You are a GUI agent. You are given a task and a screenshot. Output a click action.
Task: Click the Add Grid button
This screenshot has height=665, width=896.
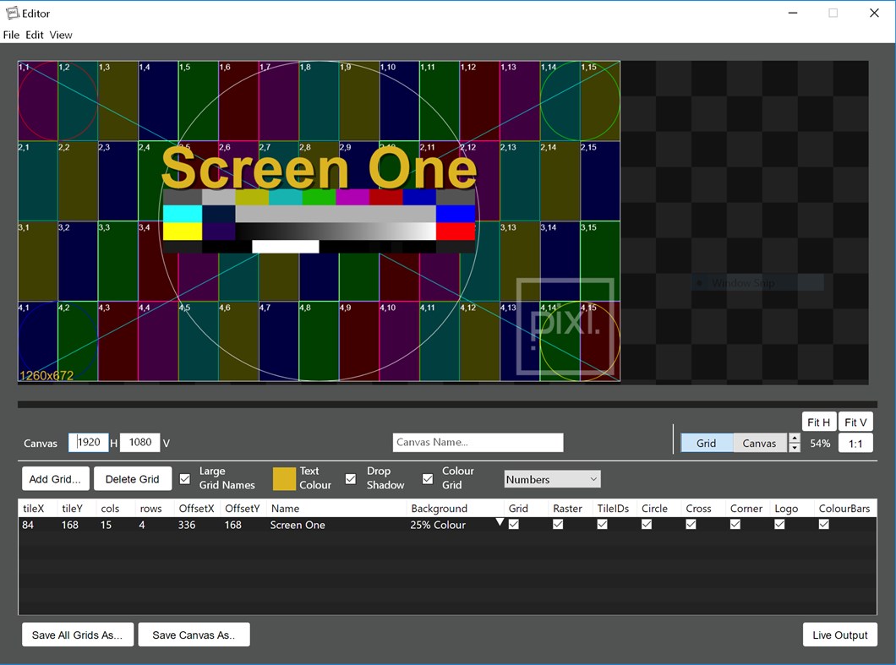point(55,478)
